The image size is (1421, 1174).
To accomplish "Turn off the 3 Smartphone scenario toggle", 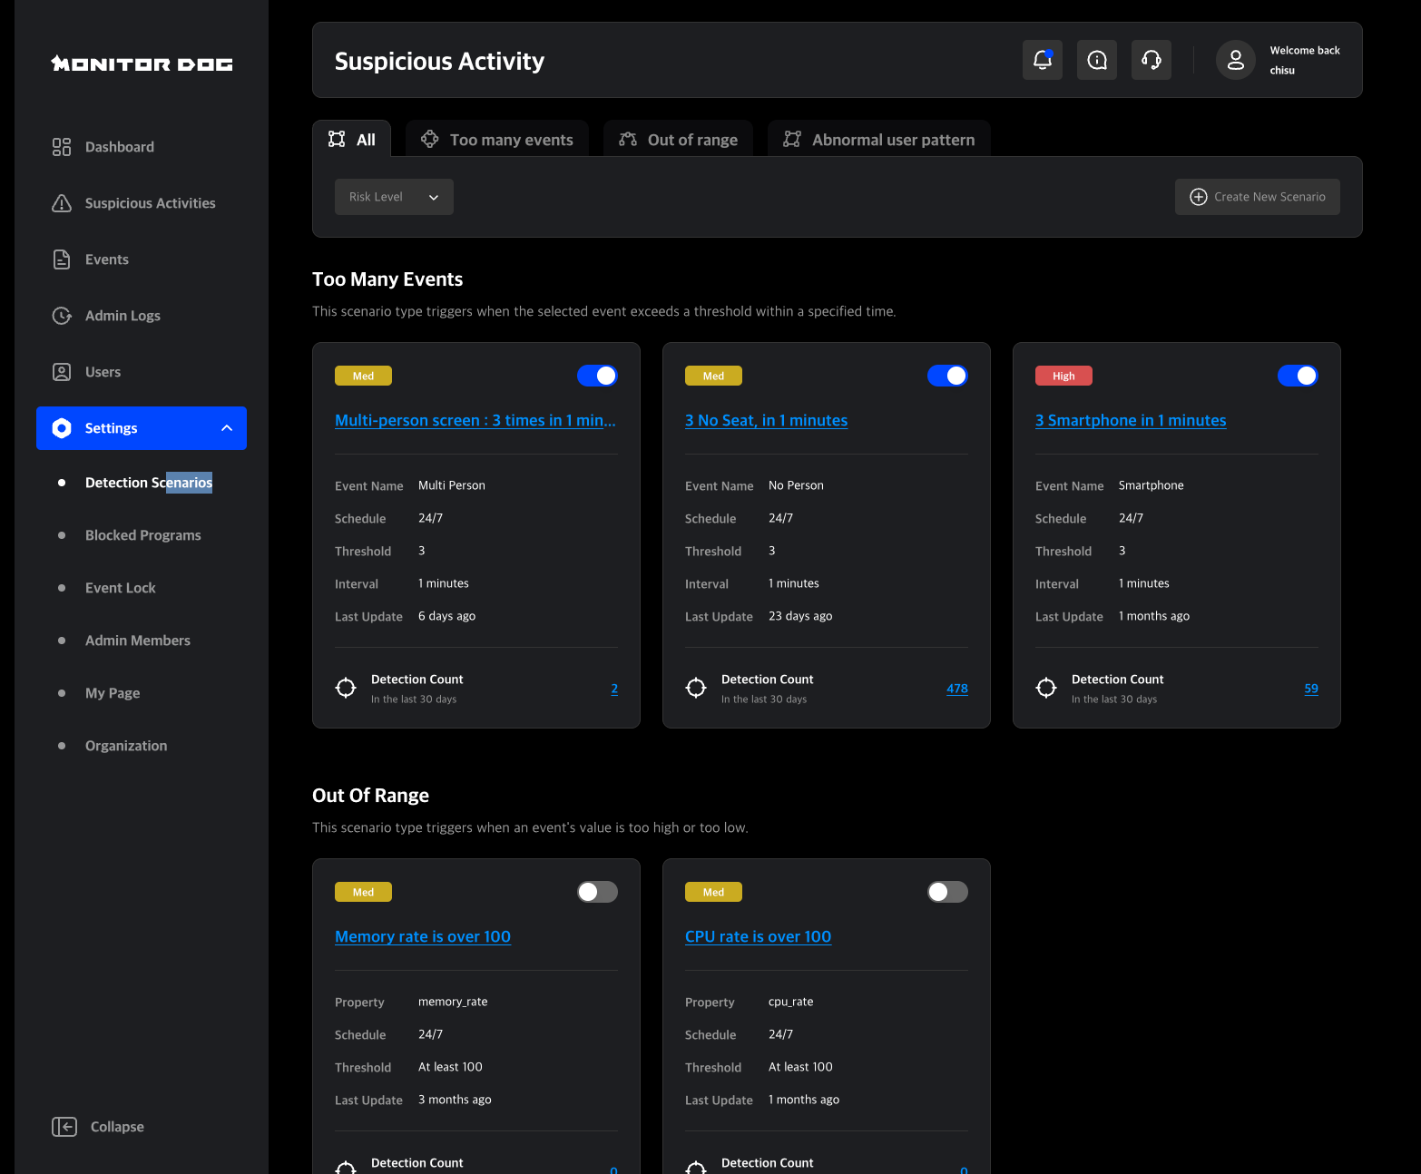I will (x=1298, y=376).
